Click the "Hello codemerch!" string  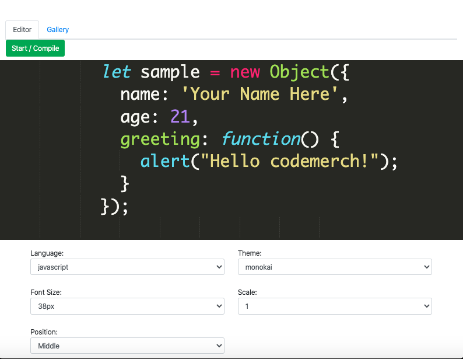coord(289,161)
